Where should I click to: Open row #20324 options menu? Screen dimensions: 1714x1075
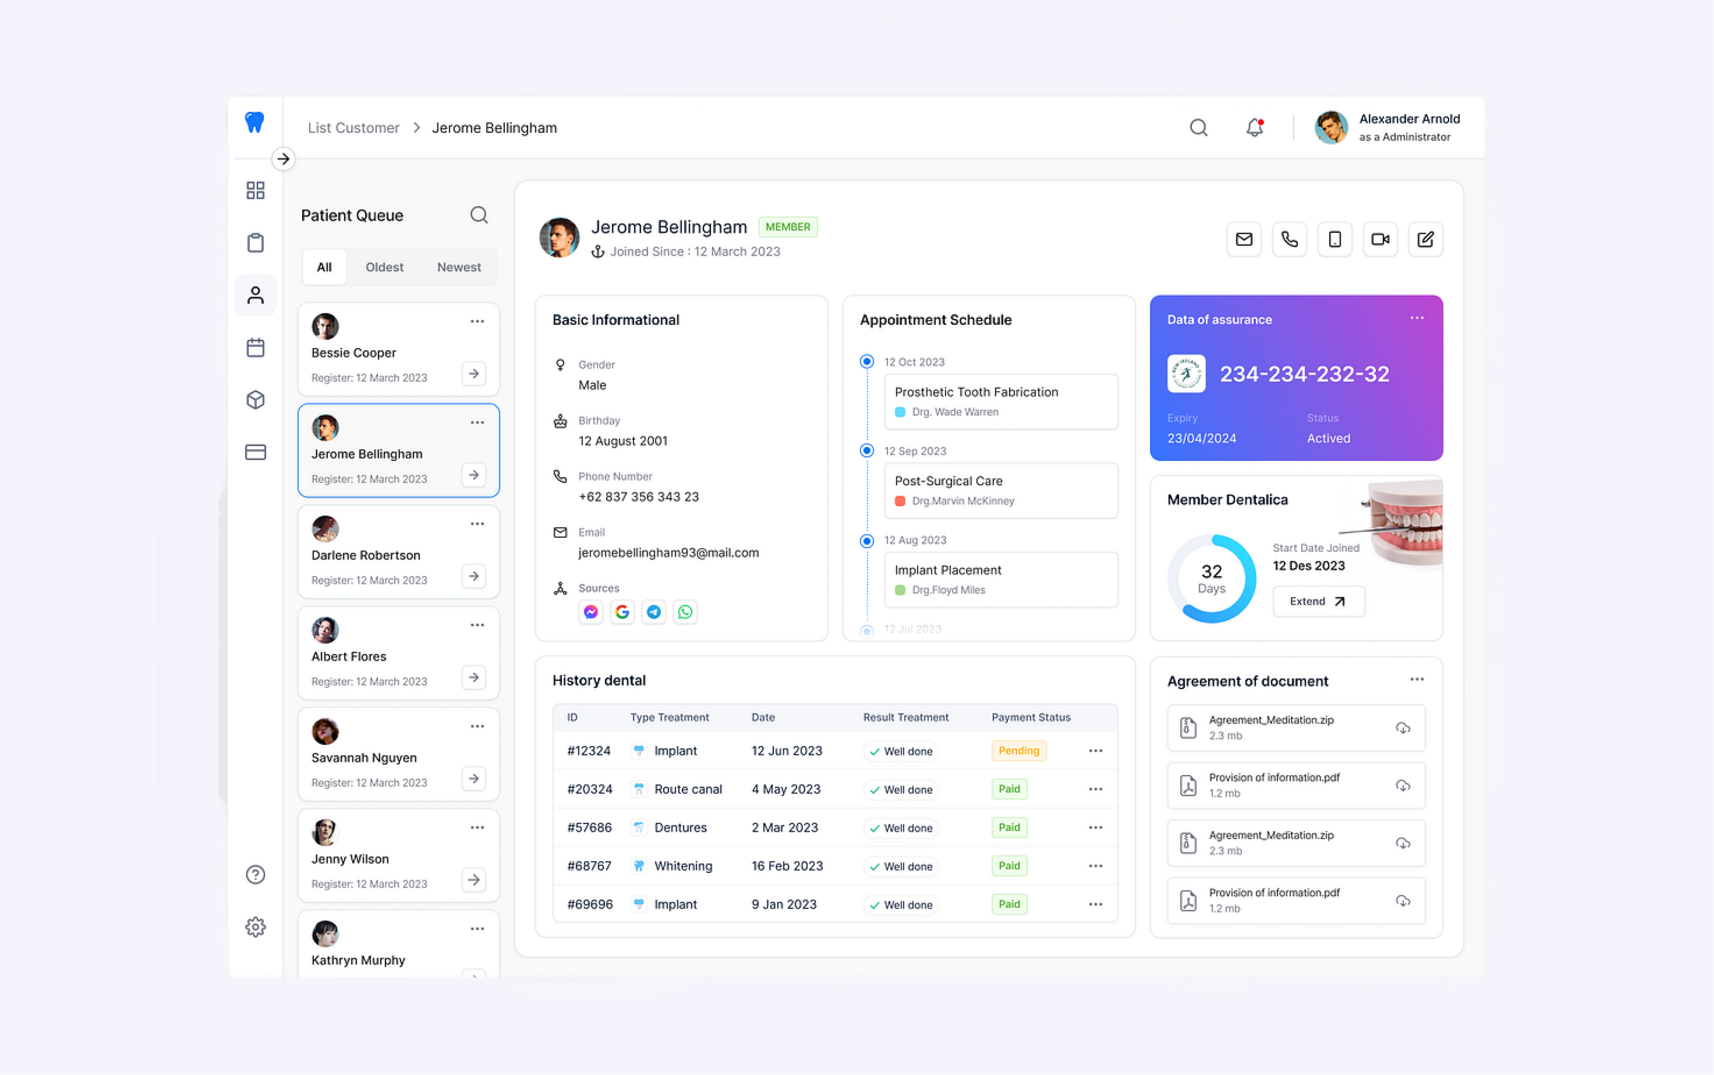click(x=1096, y=789)
